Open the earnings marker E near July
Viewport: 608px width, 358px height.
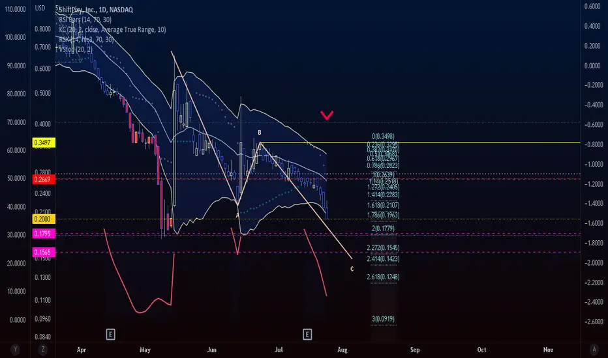click(x=307, y=335)
